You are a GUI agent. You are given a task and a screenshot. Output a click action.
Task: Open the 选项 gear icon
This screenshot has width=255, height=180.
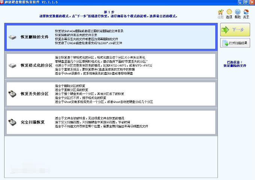pyautogui.click(x=229, y=12)
